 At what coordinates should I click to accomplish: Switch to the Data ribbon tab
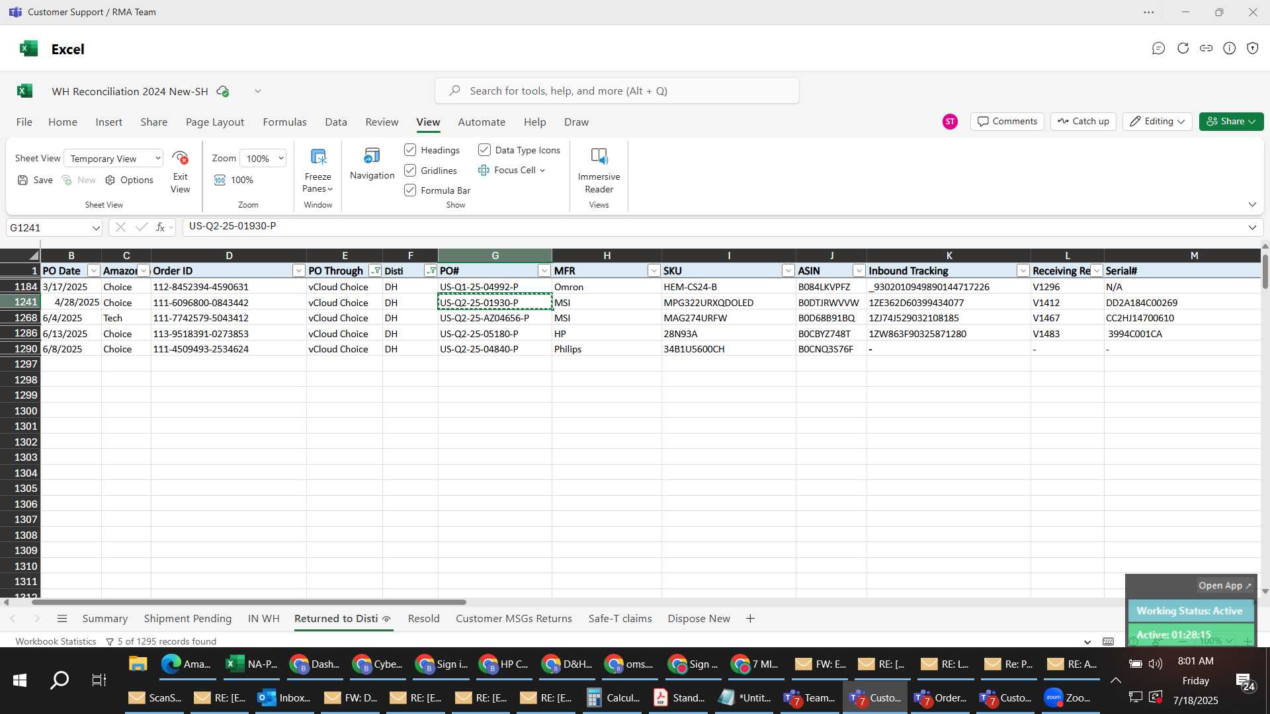click(x=336, y=122)
